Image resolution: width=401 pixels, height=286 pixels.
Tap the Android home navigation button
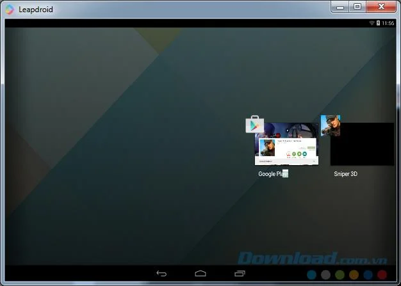tap(201, 273)
